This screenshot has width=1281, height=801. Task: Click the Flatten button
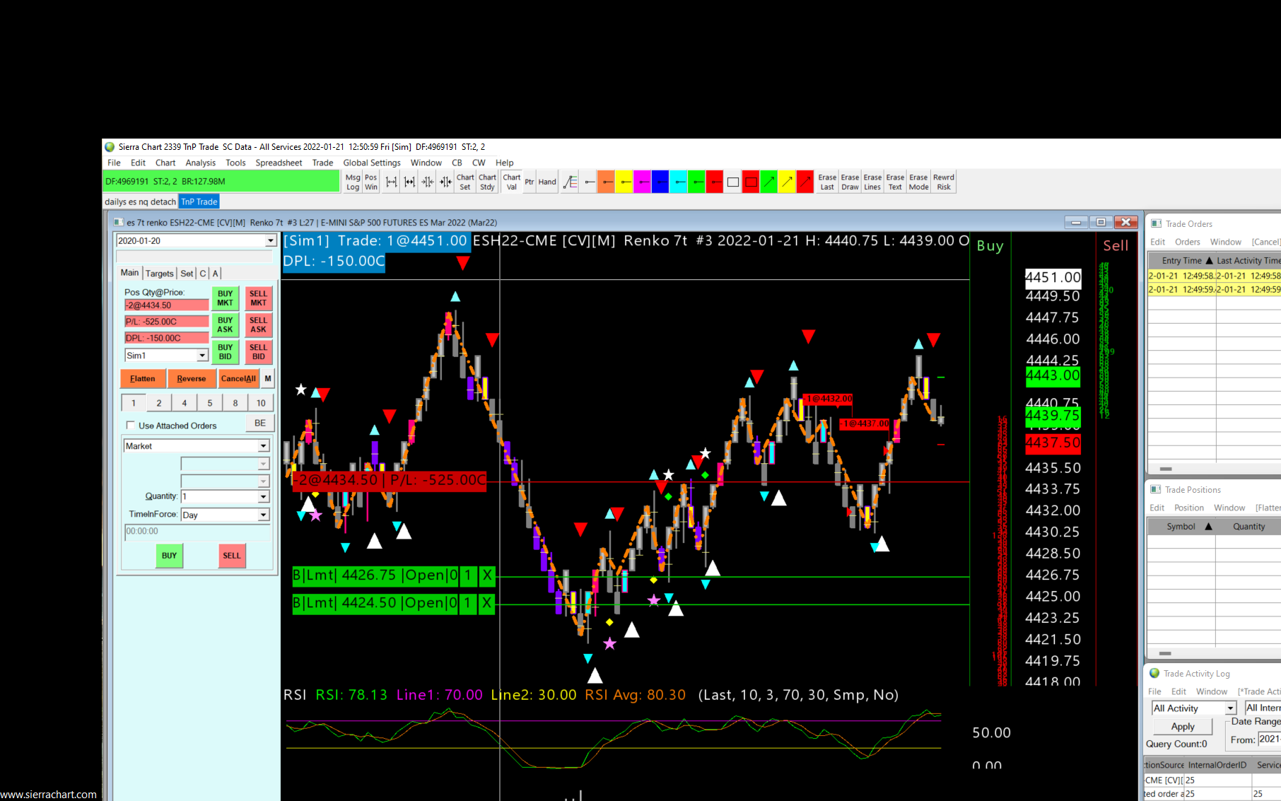click(143, 379)
